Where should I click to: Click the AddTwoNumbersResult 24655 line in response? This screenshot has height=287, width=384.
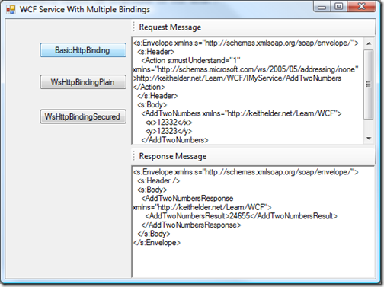tap(242, 216)
